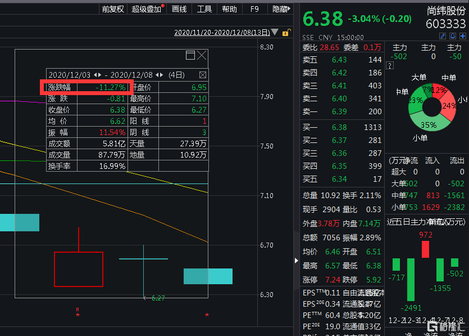Step the end date 2020/12/08 forward

coord(162,75)
